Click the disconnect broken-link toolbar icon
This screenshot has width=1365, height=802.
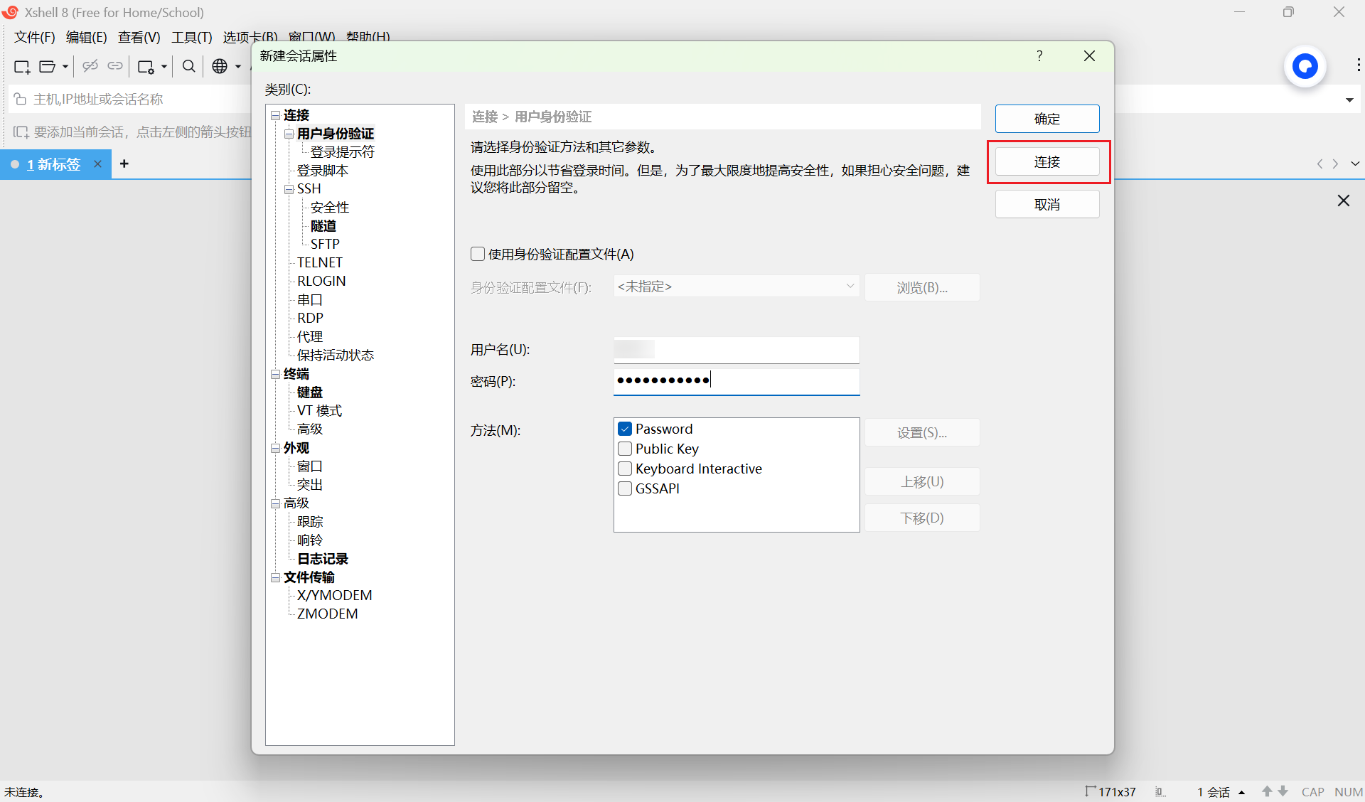coord(90,66)
